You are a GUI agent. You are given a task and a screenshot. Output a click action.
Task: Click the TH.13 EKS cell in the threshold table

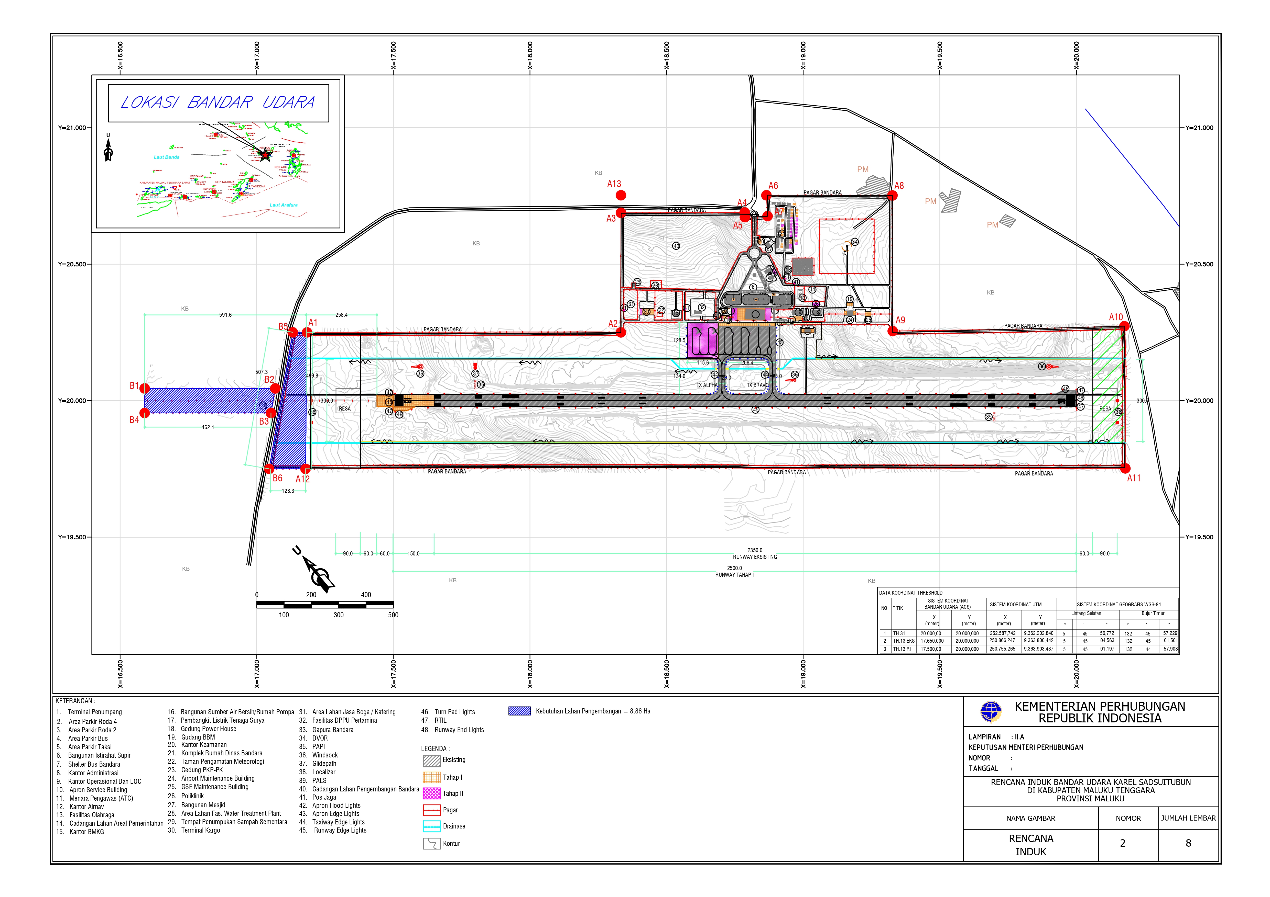point(904,641)
